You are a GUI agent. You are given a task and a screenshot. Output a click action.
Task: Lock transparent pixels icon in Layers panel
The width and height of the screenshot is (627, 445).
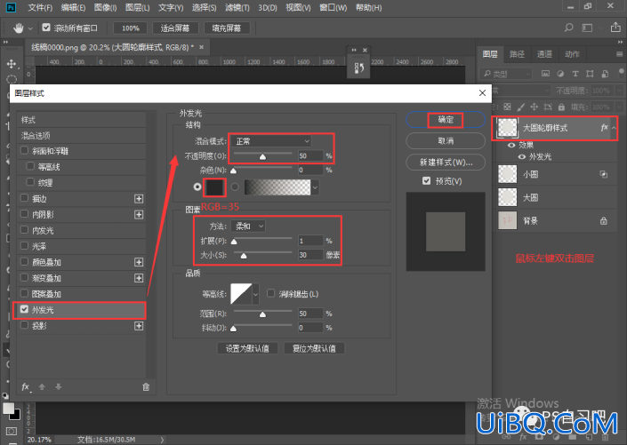(x=507, y=107)
